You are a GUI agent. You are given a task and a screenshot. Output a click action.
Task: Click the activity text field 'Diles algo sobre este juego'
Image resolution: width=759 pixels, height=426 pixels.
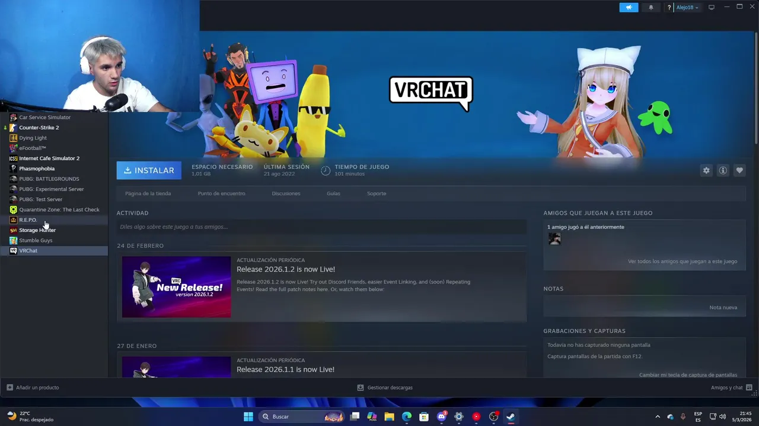(x=321, y=227)
